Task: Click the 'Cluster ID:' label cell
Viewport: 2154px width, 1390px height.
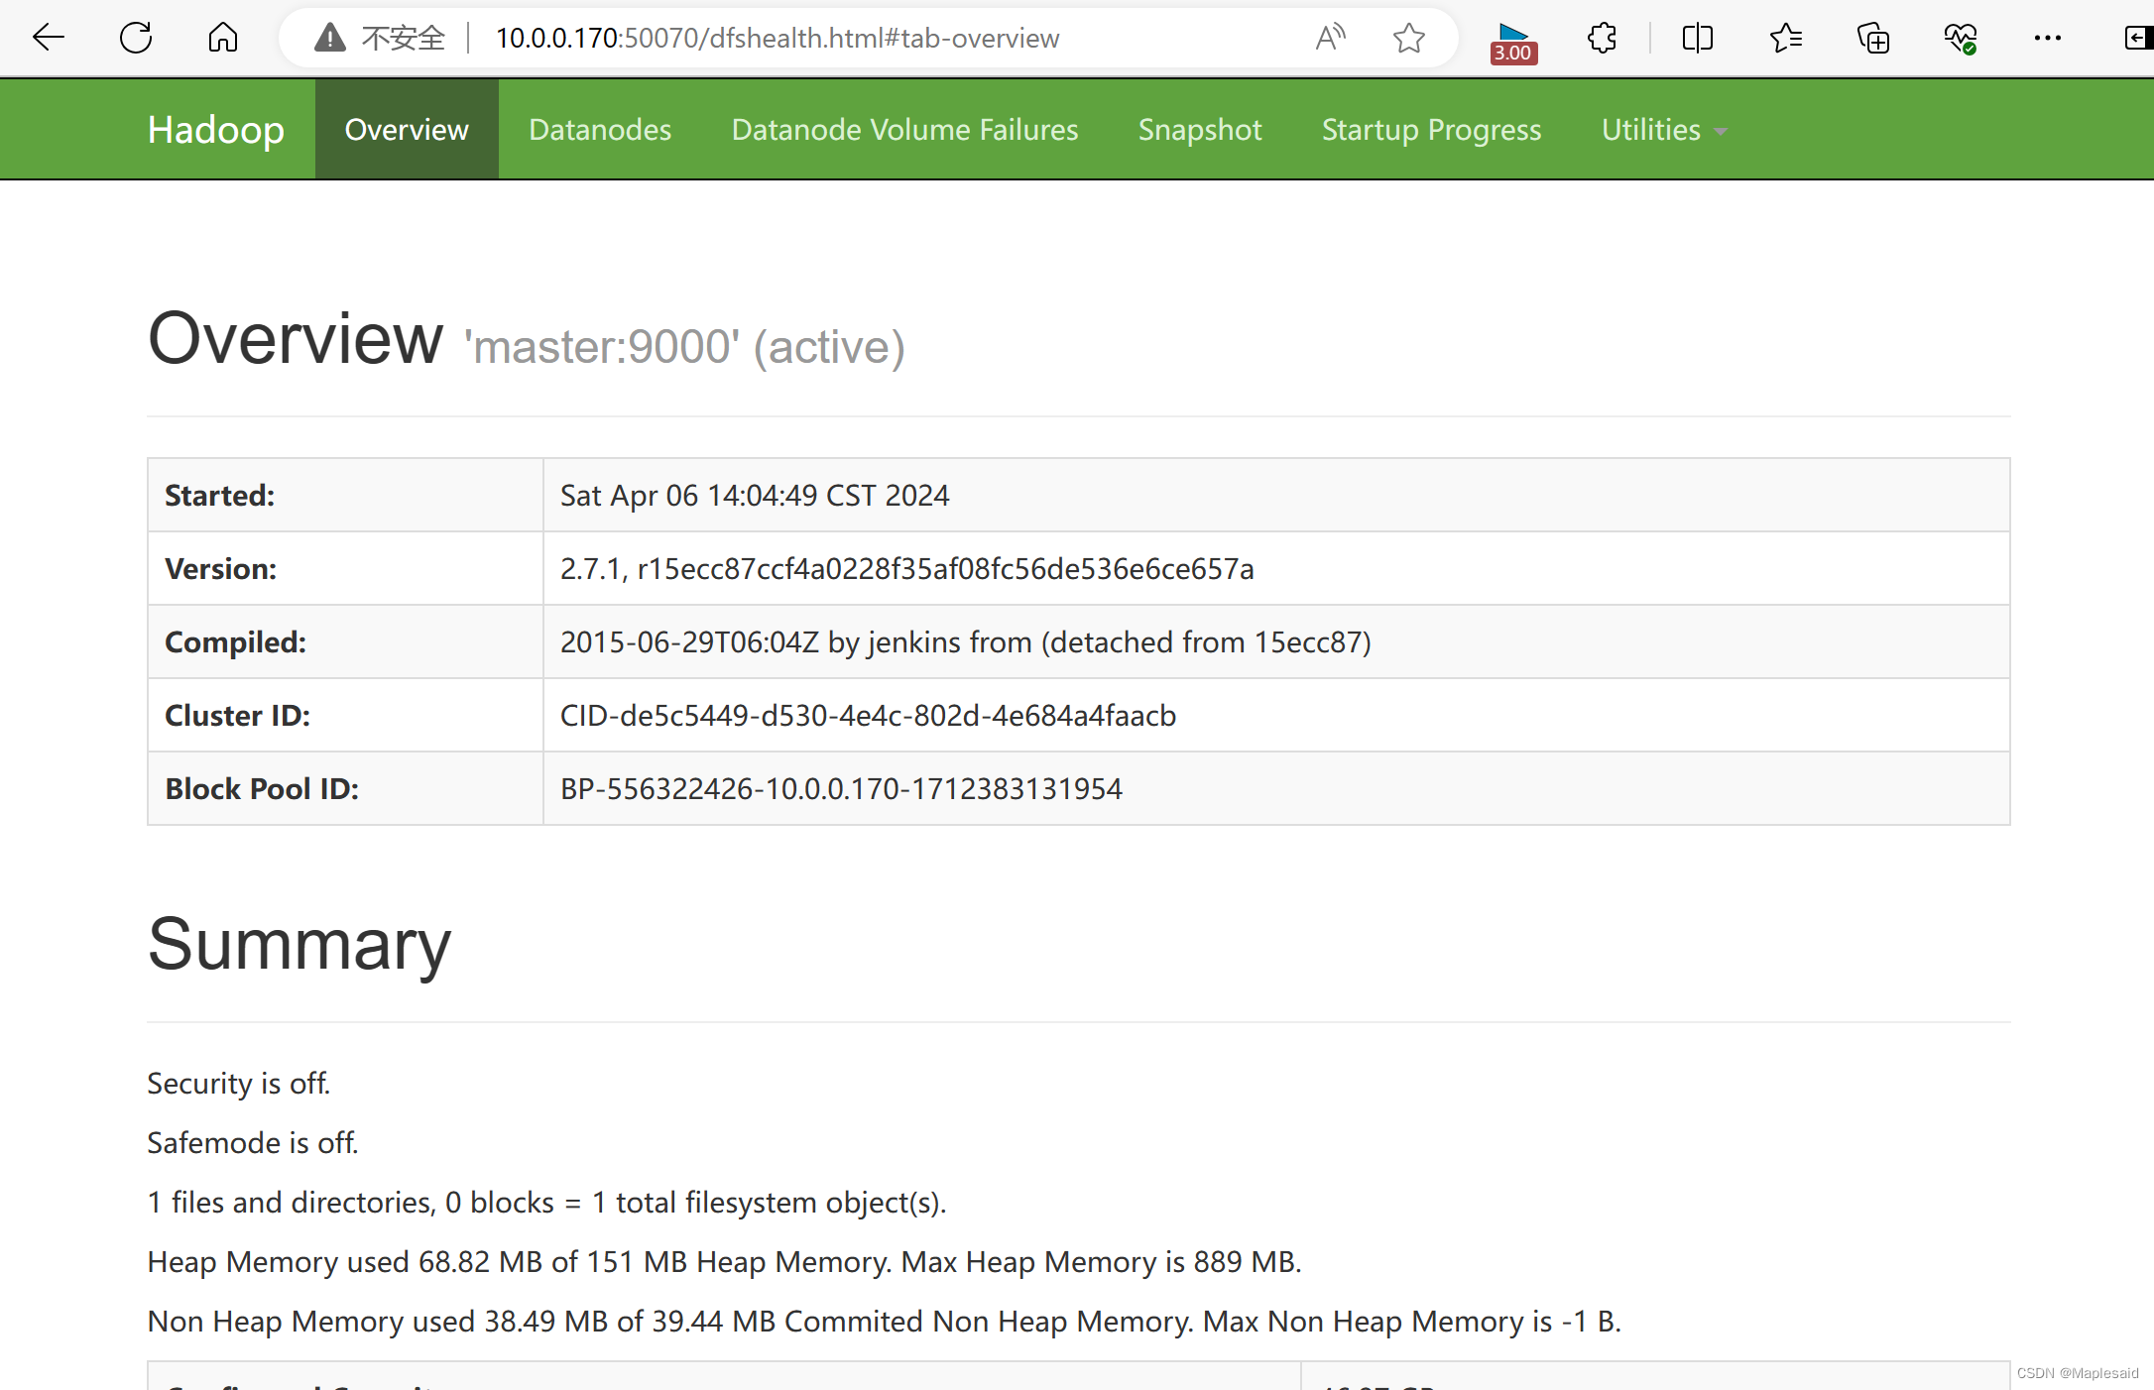Action: (x=345, y=715)
